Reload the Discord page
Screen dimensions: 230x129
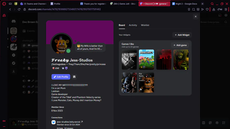point(19,9)
